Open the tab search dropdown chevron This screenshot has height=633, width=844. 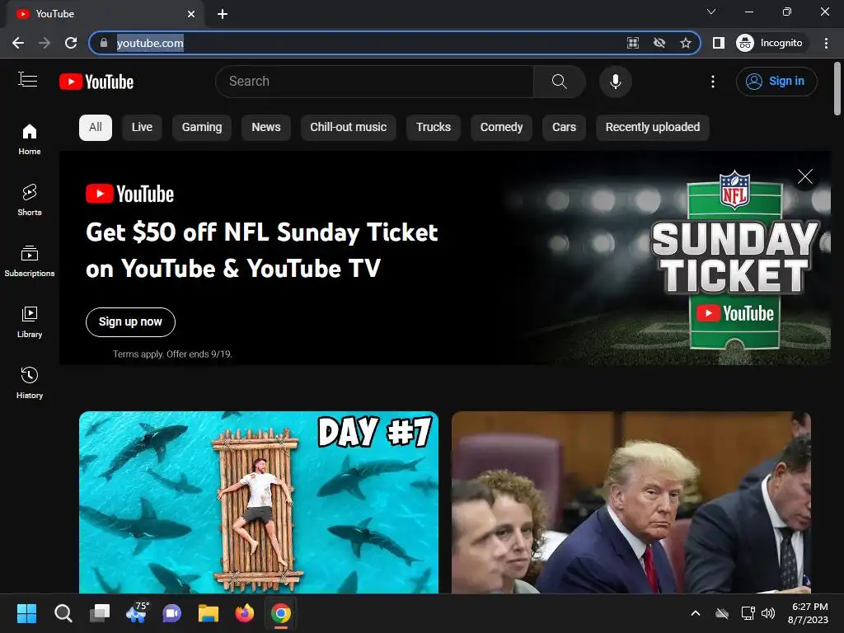[711, 12]
